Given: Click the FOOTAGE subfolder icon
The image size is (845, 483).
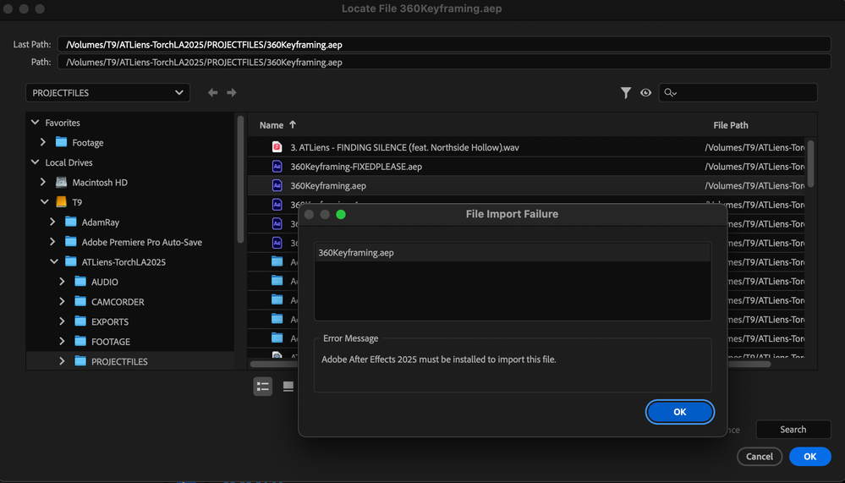Looking at the screenshot, I should point(80,341).
